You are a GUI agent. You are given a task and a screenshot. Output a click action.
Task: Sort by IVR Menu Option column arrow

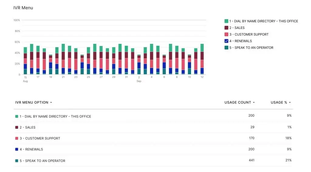[51, 103]
